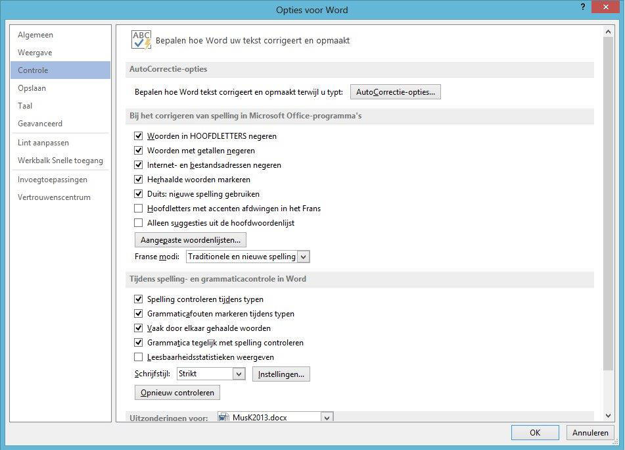625x450 pixels.
Task: Click the help question mark icon
Action: click(583, 7)
